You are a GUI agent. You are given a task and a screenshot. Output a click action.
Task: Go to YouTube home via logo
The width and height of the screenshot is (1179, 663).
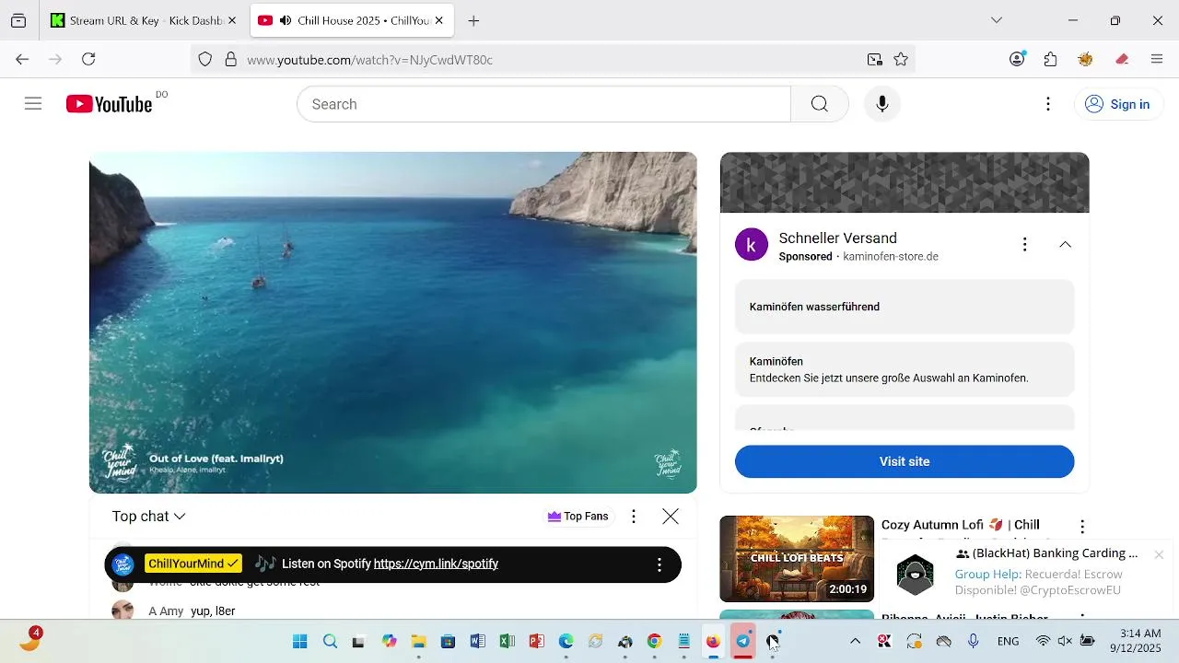(109, 104)
